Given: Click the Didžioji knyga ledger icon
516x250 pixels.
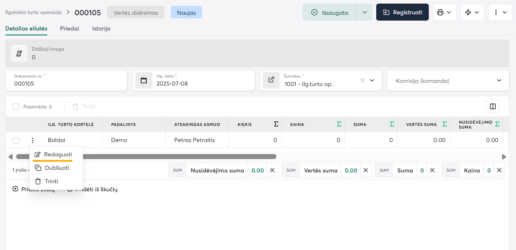Looking at the screenshot, I should [x=19, y=53].
